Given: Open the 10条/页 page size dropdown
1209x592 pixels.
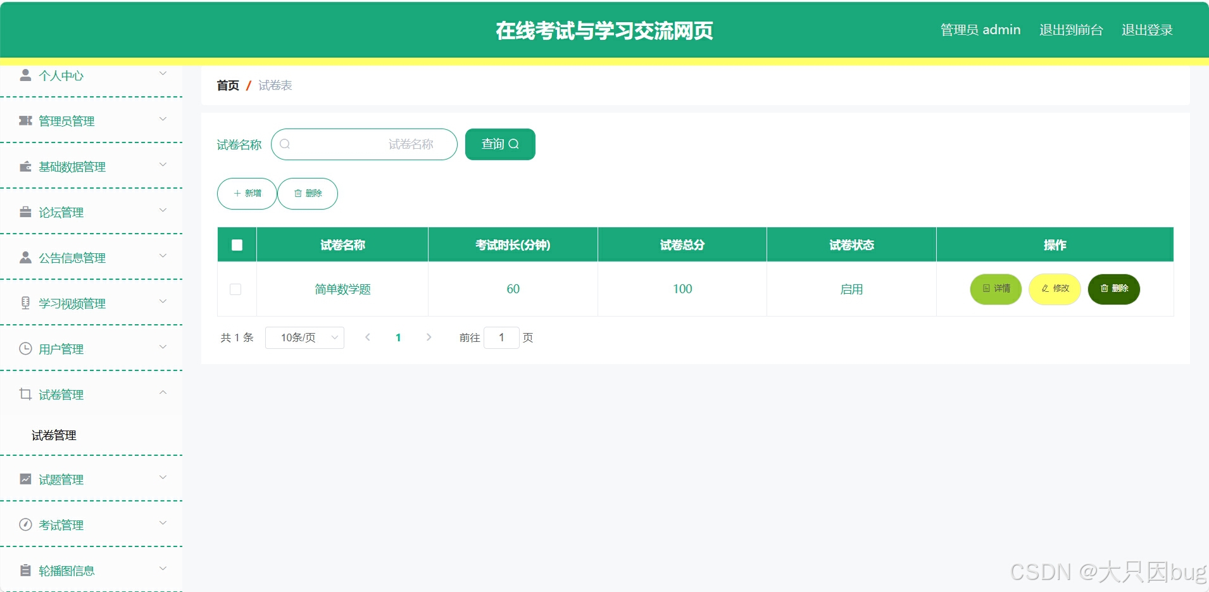Looking at the screenshot, I should (304, 337).
